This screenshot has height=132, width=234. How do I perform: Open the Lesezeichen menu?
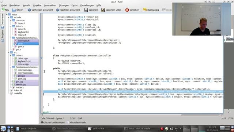[x=50, y=5]
